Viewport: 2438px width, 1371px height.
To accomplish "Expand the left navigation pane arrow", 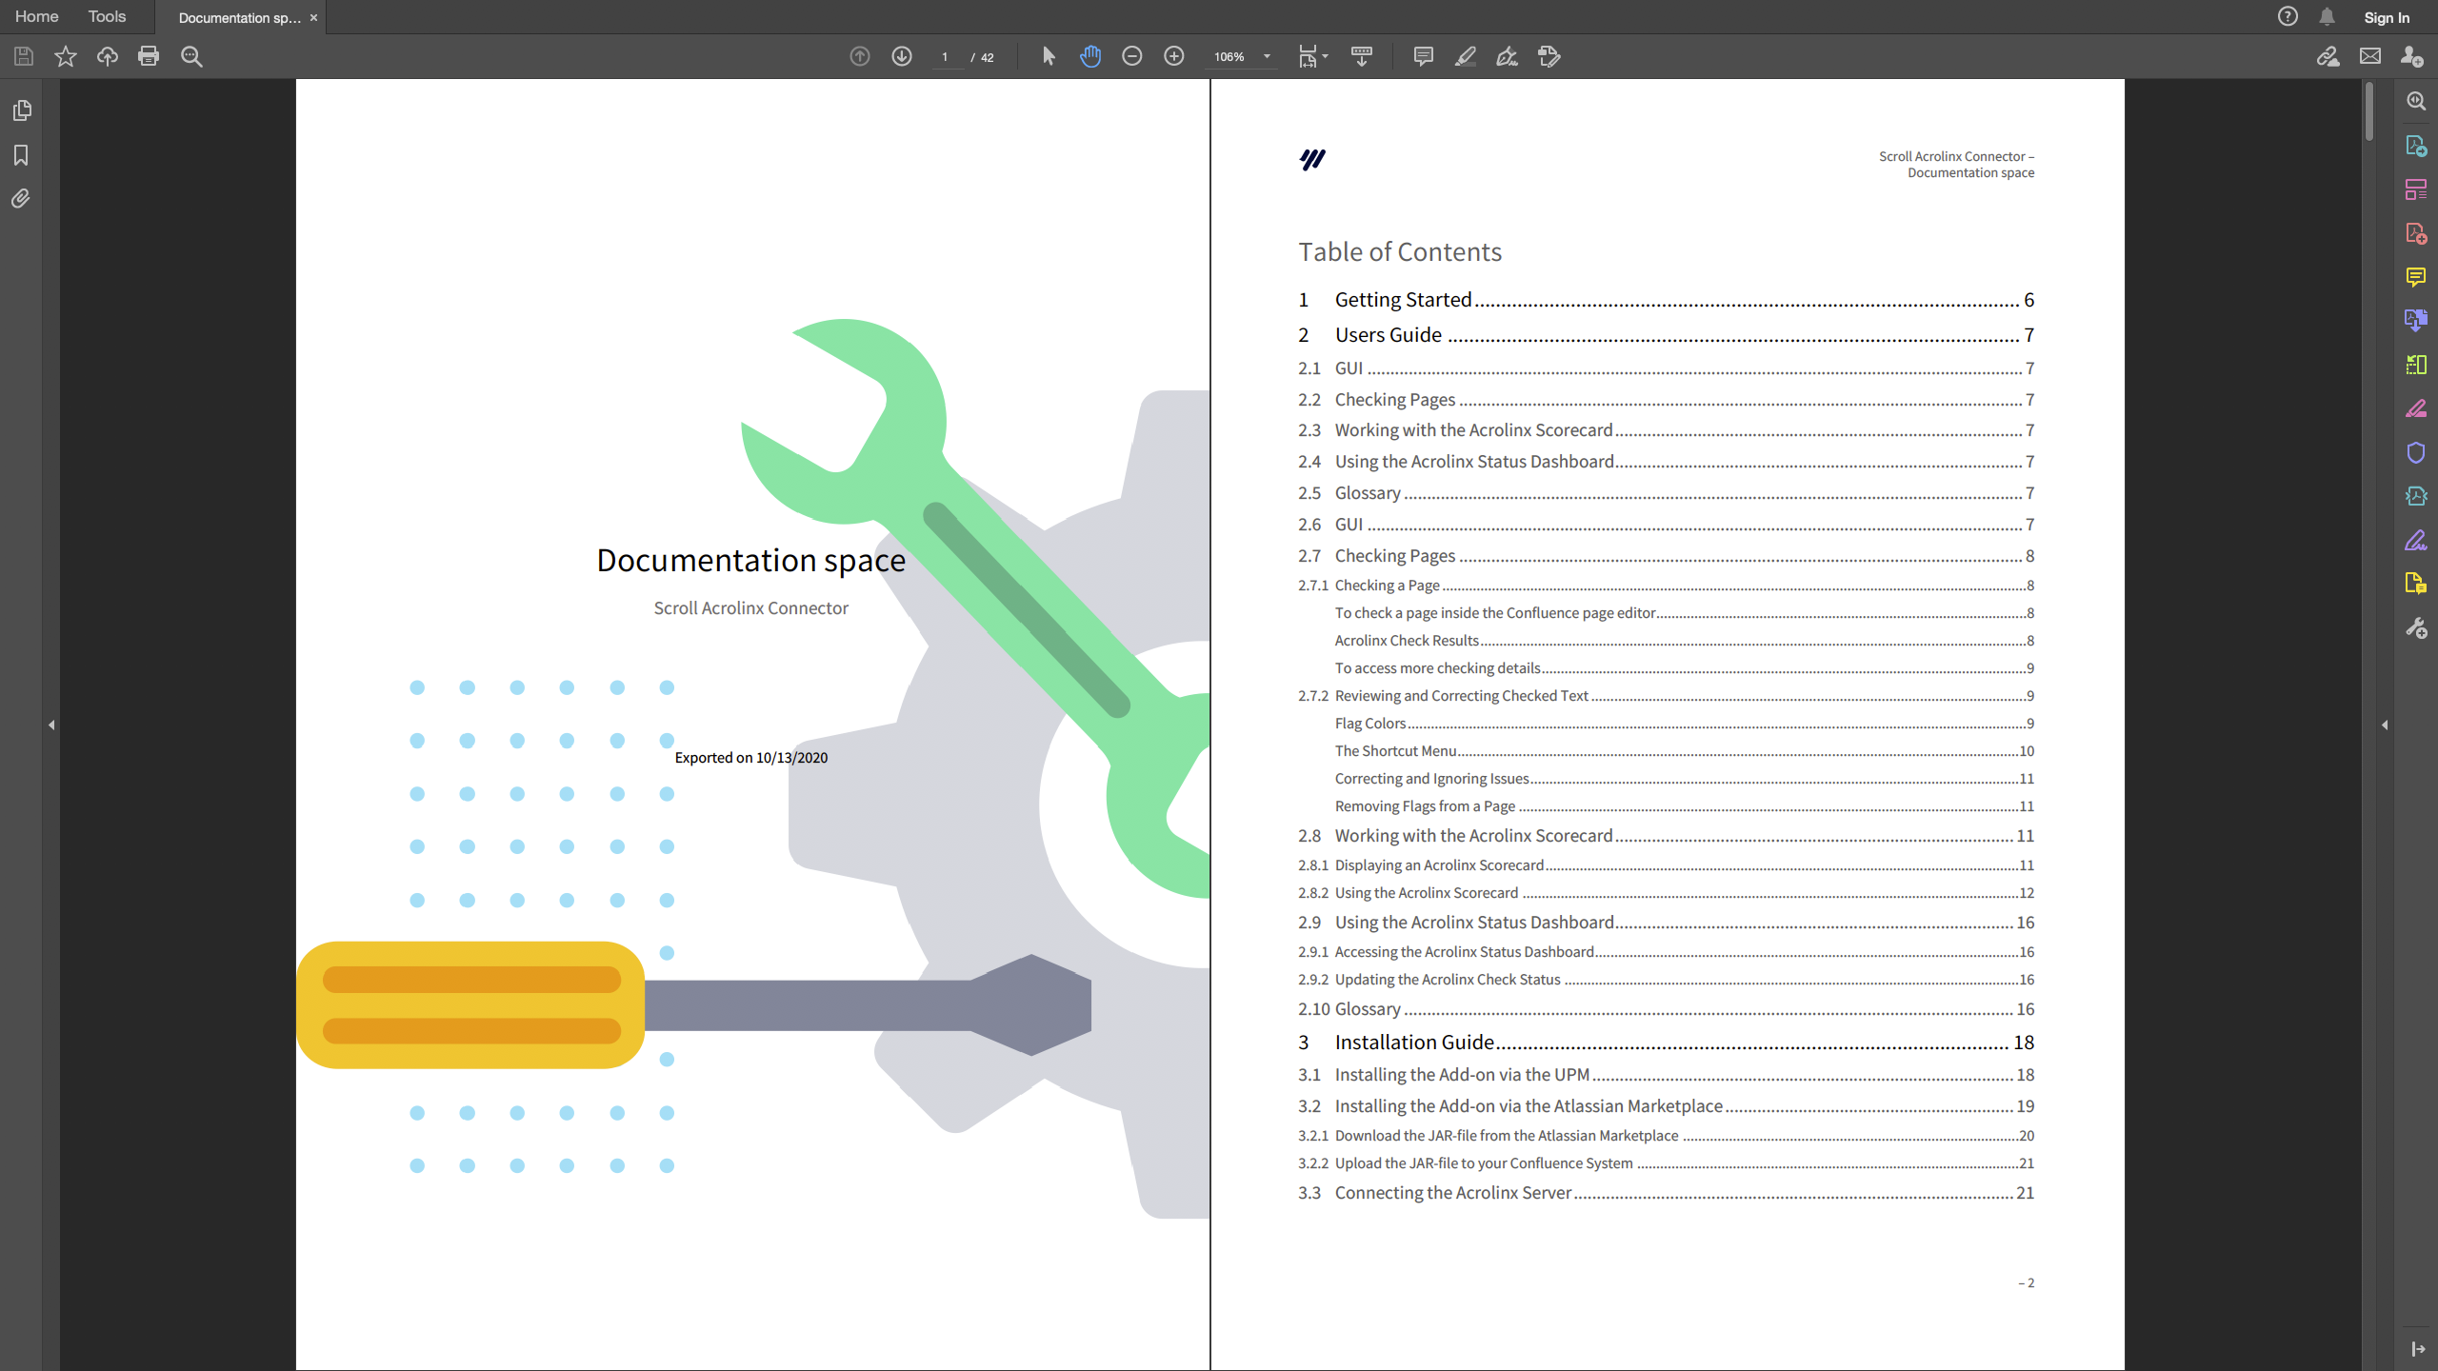I will point(51,725).
